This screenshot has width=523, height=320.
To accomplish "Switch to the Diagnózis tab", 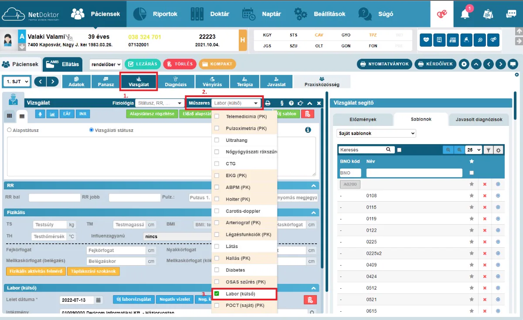I will pos(175,82).
